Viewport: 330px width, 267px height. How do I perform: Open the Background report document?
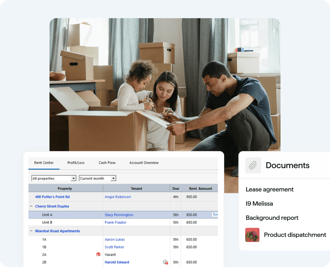[x=272, y=218]
